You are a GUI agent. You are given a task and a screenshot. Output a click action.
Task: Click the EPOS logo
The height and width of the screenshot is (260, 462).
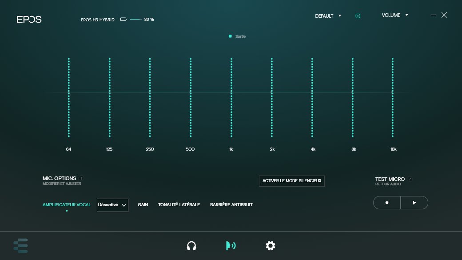(x=29, y=20)
